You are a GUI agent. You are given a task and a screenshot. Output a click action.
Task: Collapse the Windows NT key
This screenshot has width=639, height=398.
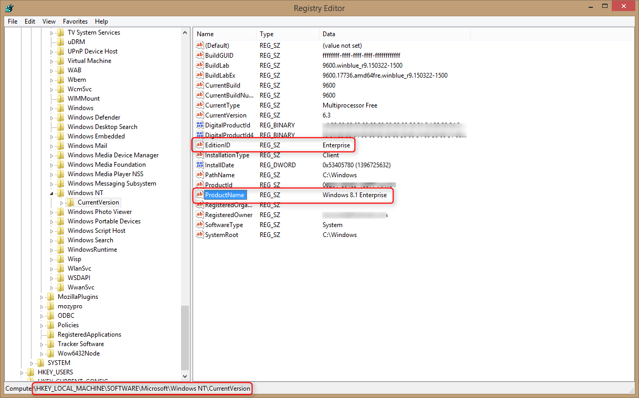coord(52,193)
